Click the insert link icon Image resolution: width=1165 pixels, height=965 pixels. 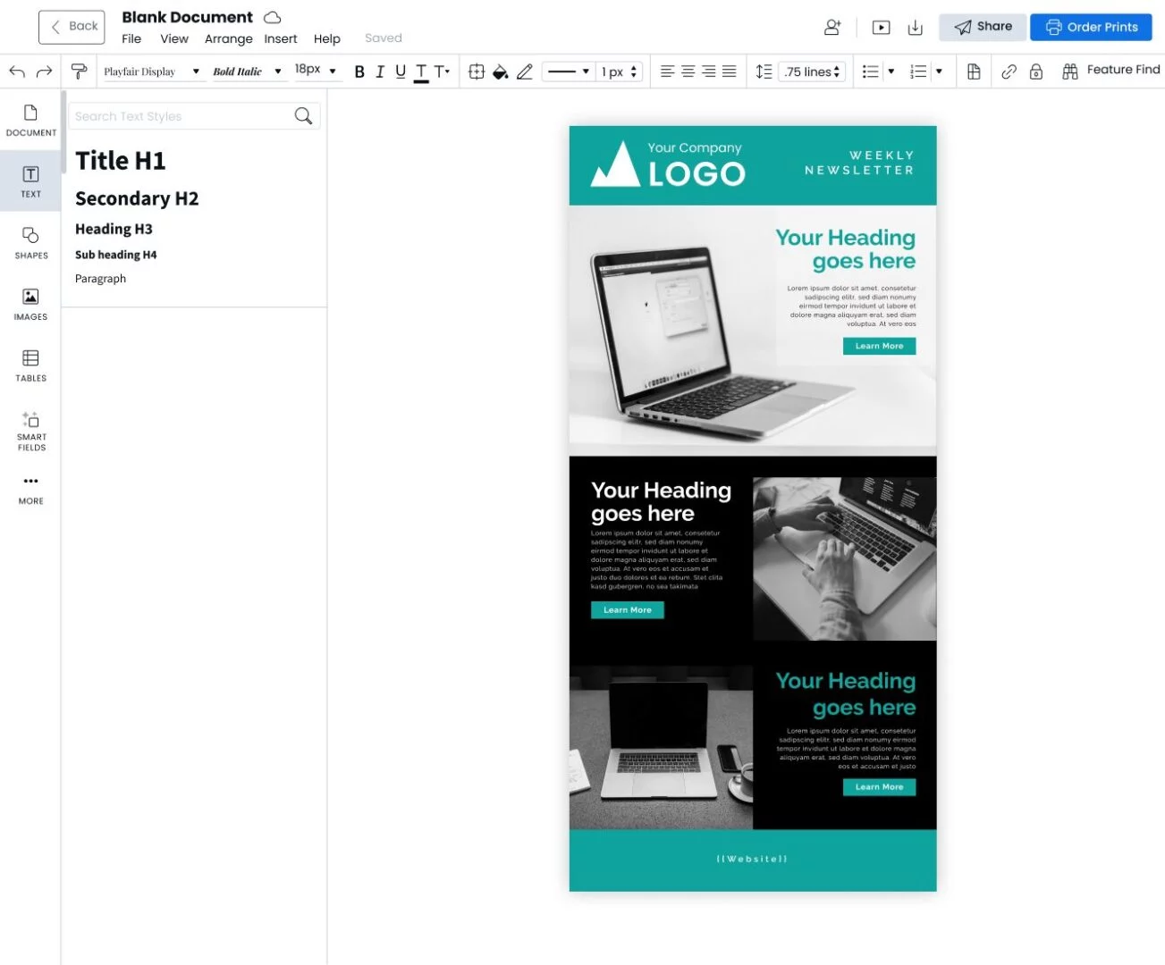click(x=1009, y=71)
